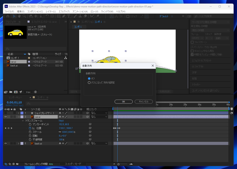Image resolution: width=237 pixels, height=169 pixels.
Task: Click the flowchart icon beside コンポ 1
Action: [65, 58]
